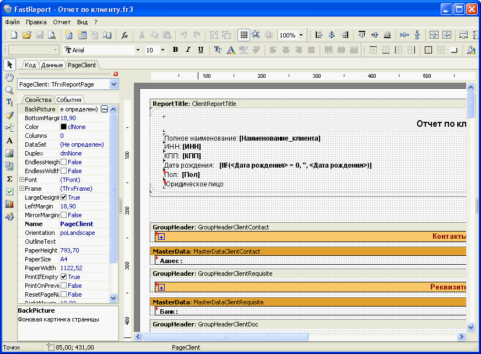Screen dimensions: 481x354
Task: Click the Bold formatting button
Action: [175, 50]
